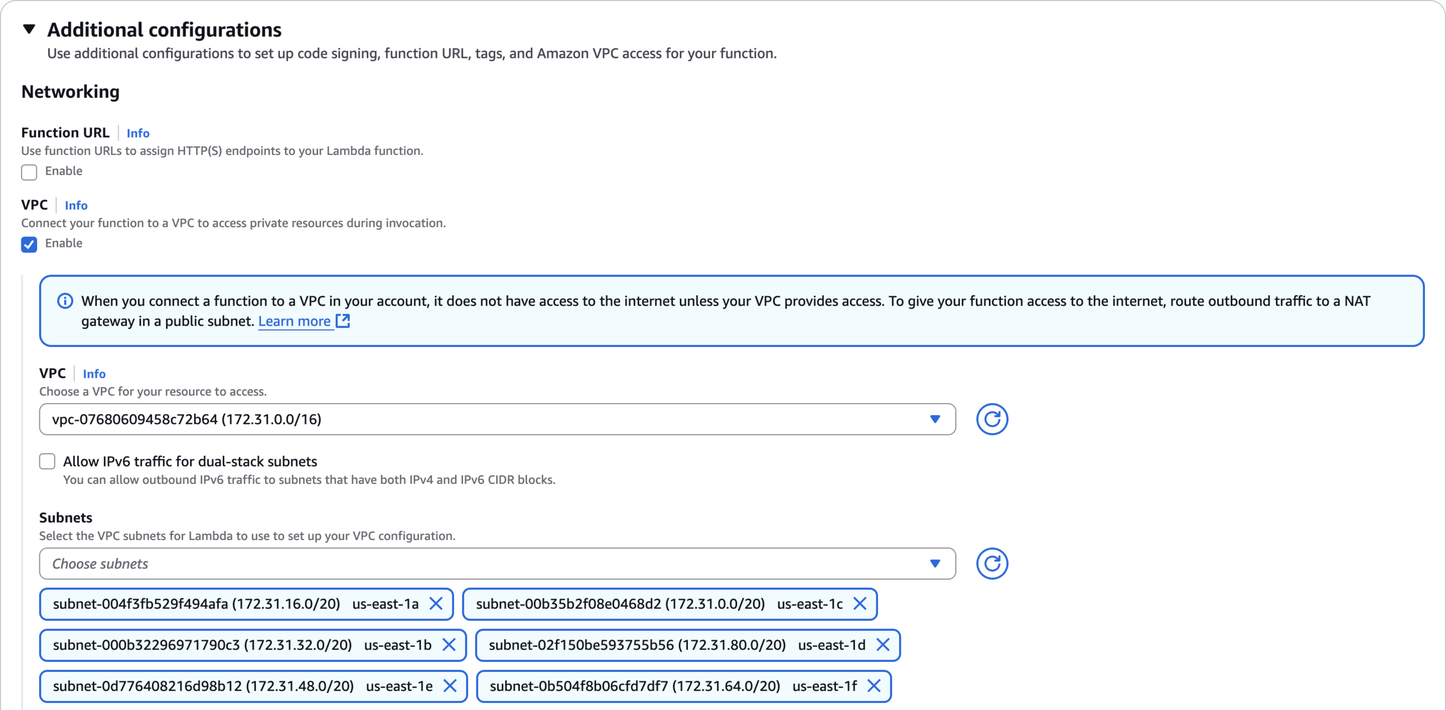The height and width of the screenshot is (710, 1446).
Task: Uncheck the VPC Enable checkbox
Action: pyautogui.click(x=29, y=245)
